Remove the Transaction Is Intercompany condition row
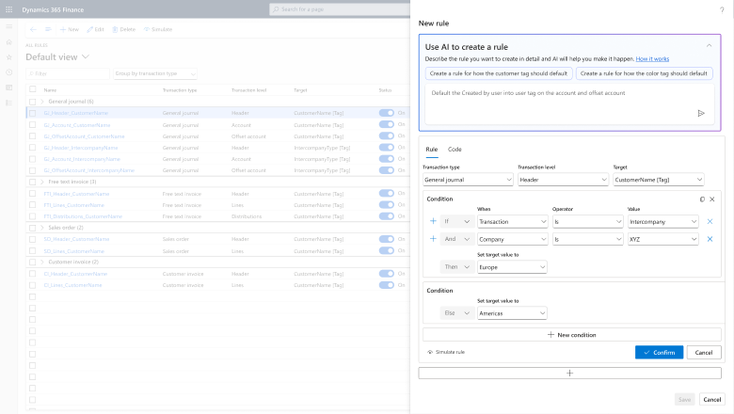 pyautogui.click(x=710, y=222)
